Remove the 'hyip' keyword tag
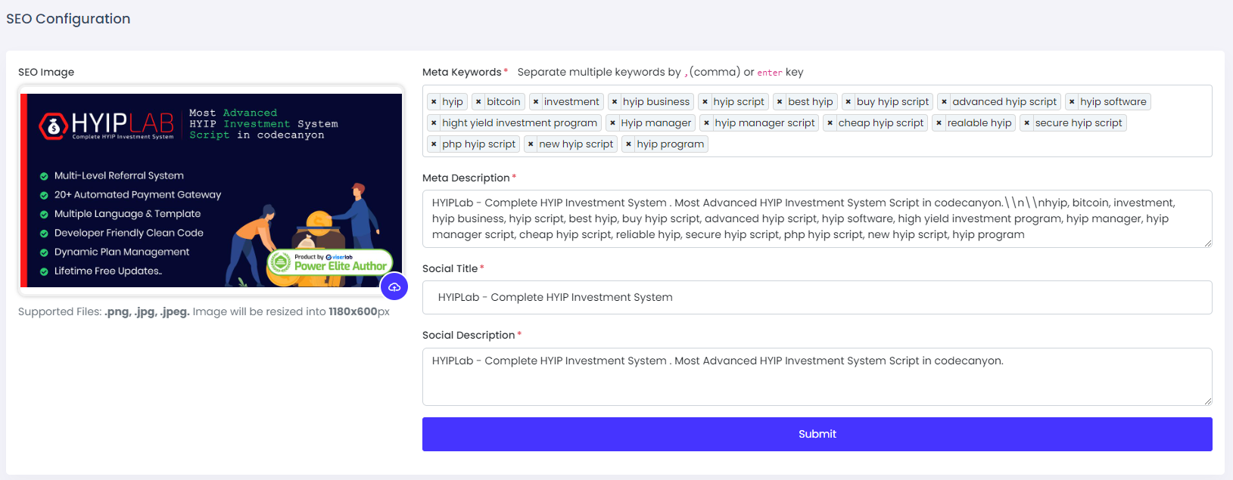 [434, 102]
